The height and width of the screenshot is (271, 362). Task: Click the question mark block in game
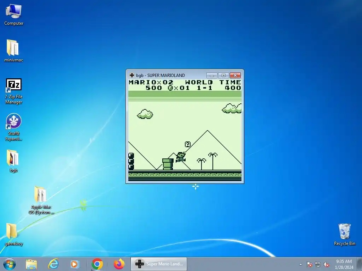pyautogui.click(x=188, y=144)
